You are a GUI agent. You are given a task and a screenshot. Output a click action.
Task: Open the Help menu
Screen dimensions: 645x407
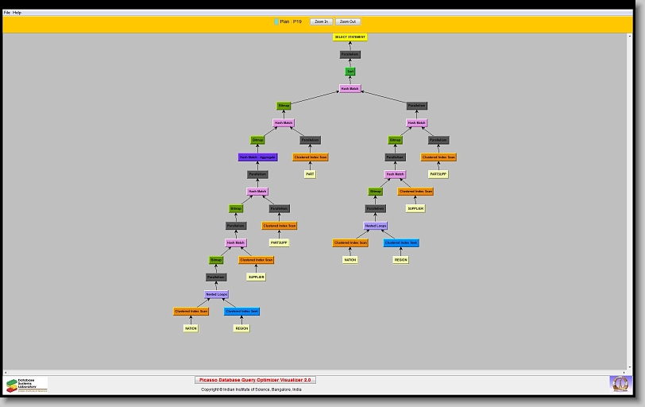pyautogui.click(x=17, y=13)
